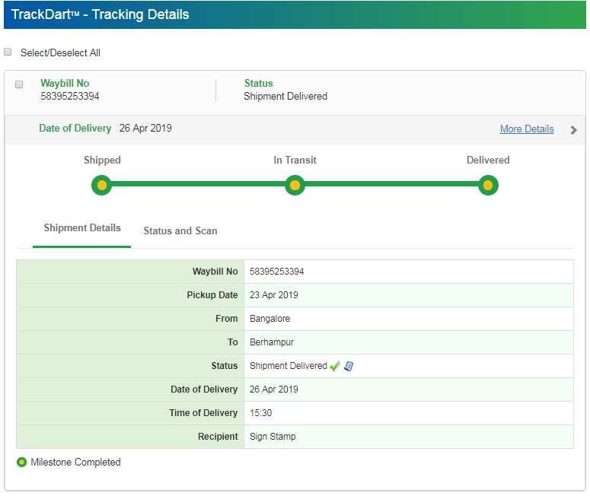This screenshot has width=590, height=496.
Task: Click the waybill number in the table row
Action: (277, 272)
